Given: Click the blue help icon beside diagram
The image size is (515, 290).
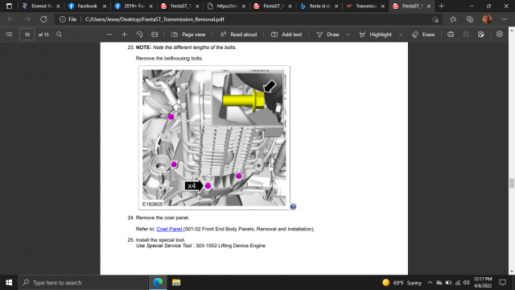Looking at the screenshot, I should [293, 206].
